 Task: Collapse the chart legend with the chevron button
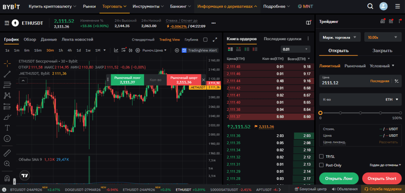tap(23, 81)
